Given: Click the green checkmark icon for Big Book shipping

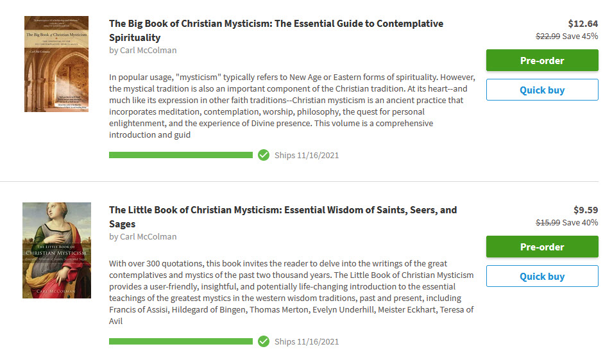Looking at the screenshot, I should 264,155.
